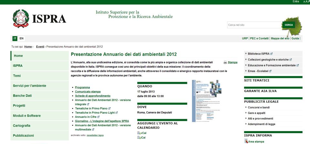Open the Moduli e Software menu item
This screenshot has width=310, height=144.
39,116
